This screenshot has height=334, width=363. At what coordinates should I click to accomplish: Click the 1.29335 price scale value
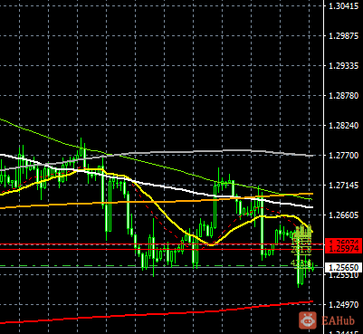pos(343,66)
